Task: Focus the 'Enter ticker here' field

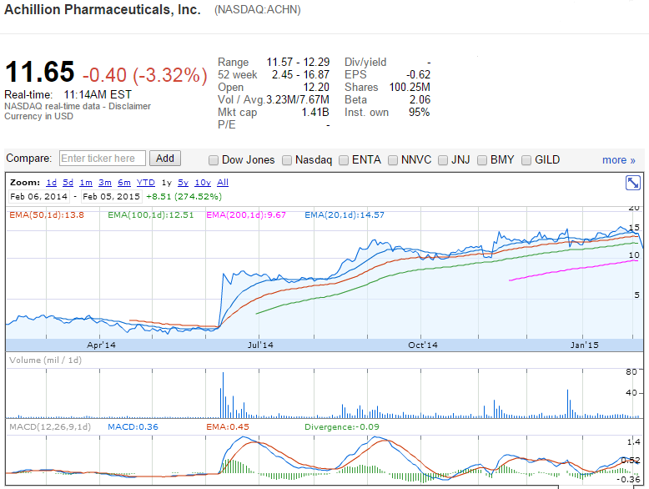Action: [x=103, y=159]
